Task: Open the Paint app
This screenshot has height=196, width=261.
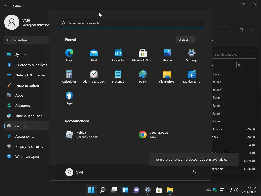Action: (x=143, y=77)
